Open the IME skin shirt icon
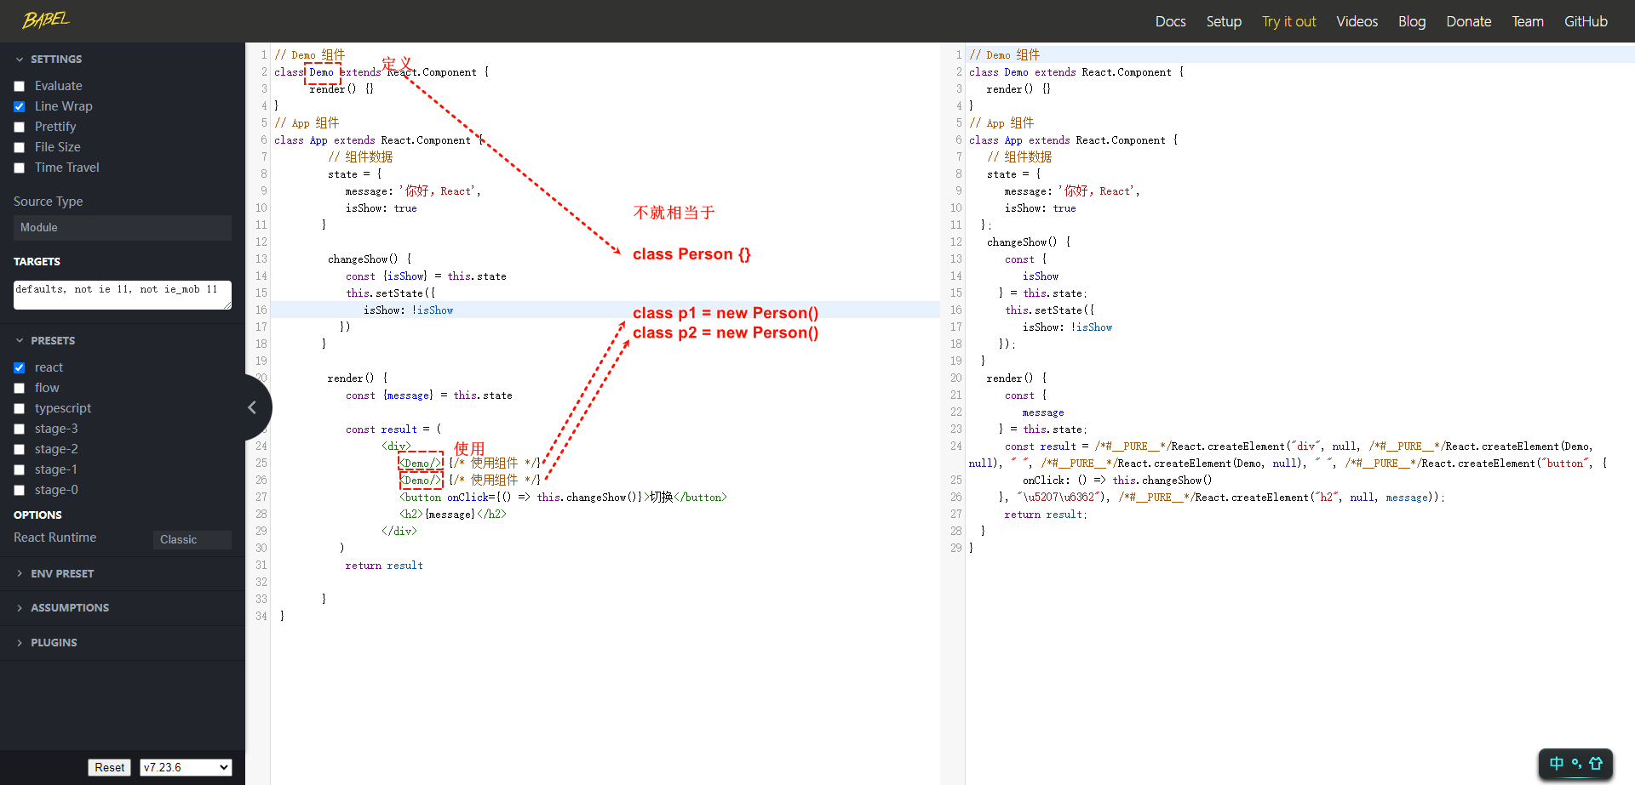Viewport: 1635px width, 785px height. tap(1596, 764)
